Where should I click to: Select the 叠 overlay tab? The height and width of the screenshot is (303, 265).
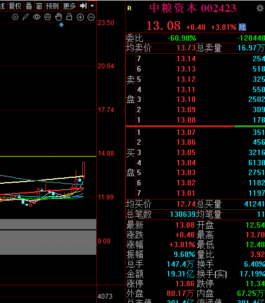coord(29,6)
